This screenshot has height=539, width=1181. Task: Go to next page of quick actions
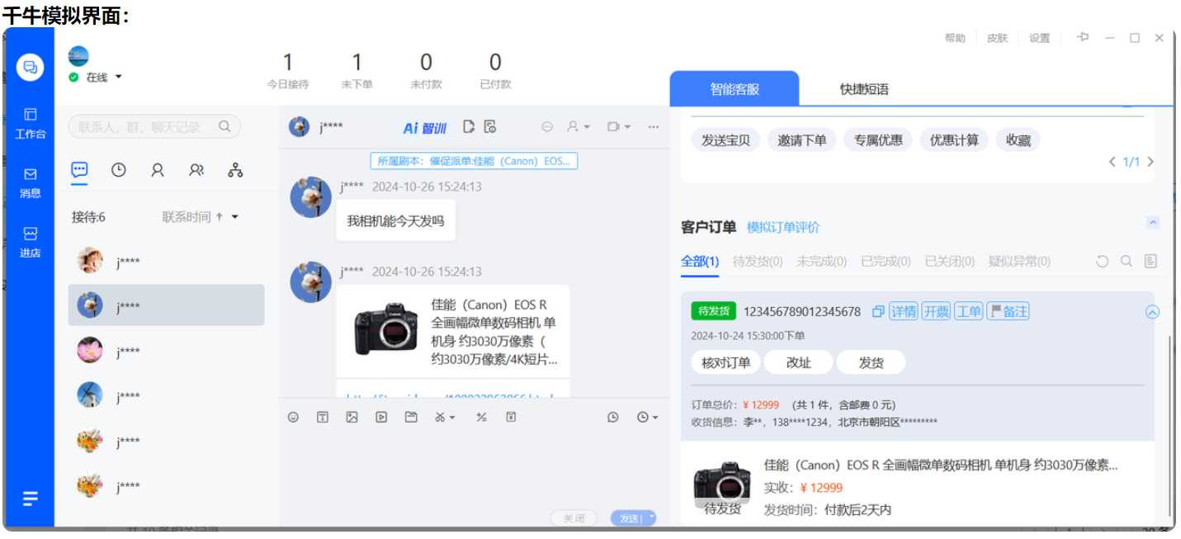tap(1150, 162)
